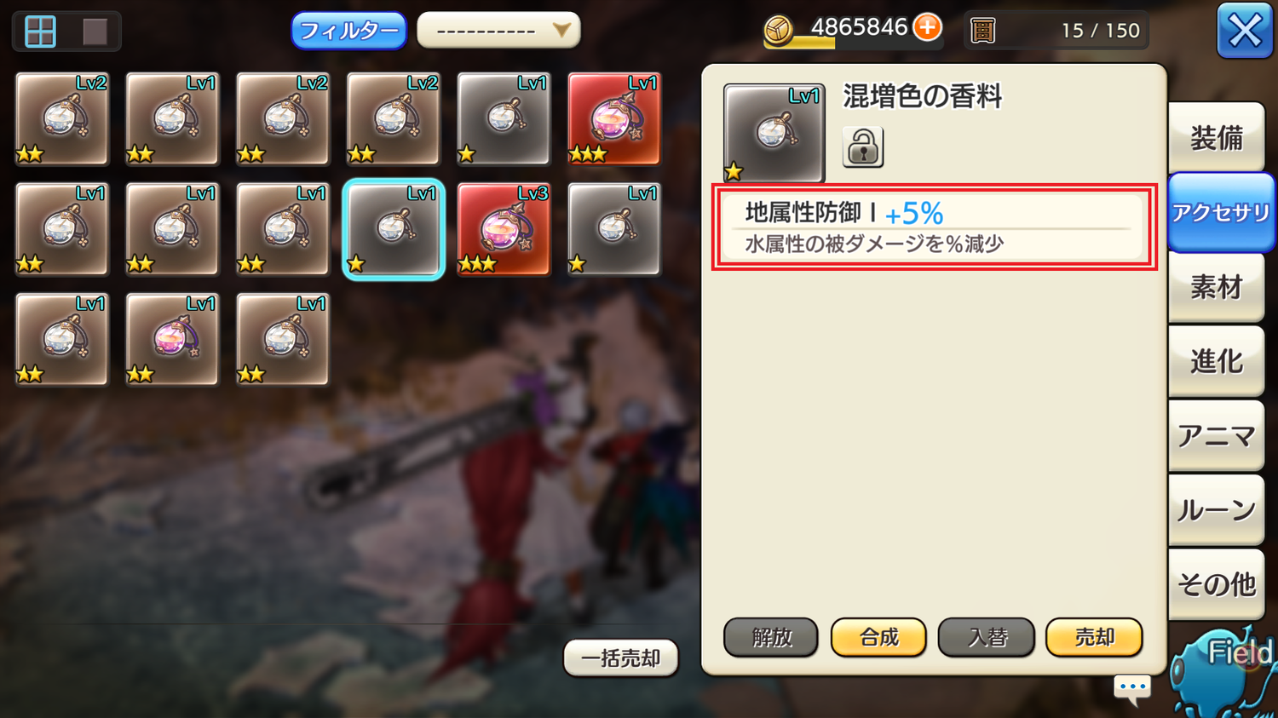Switch to single item view icon
The height and width of the screenshot is (718, 1278).
(95, 32)
